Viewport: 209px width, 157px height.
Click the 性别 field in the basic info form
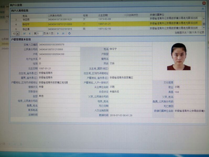(59, 64)
